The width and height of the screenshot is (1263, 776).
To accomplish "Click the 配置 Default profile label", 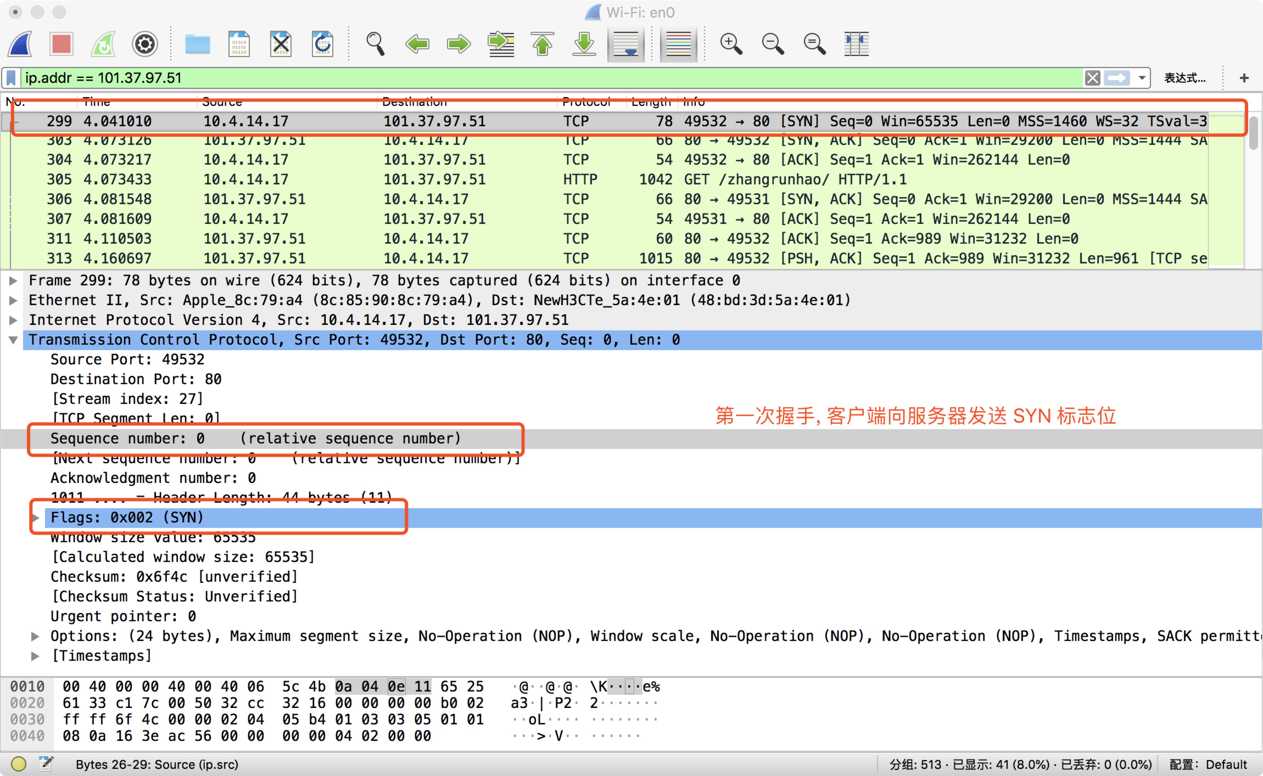I will click(1208, 765).
